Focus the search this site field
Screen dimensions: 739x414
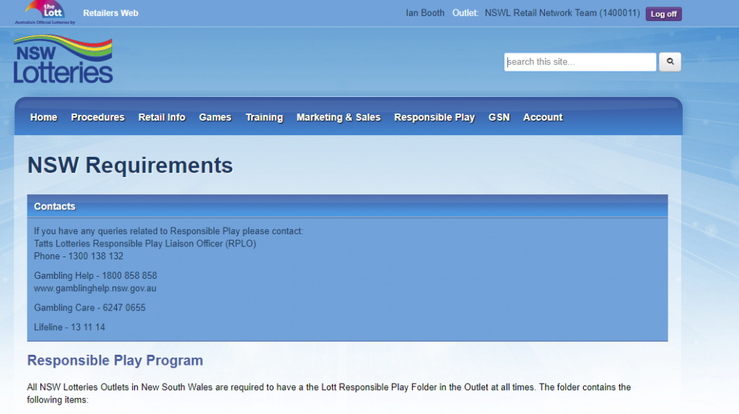[580, 62]
